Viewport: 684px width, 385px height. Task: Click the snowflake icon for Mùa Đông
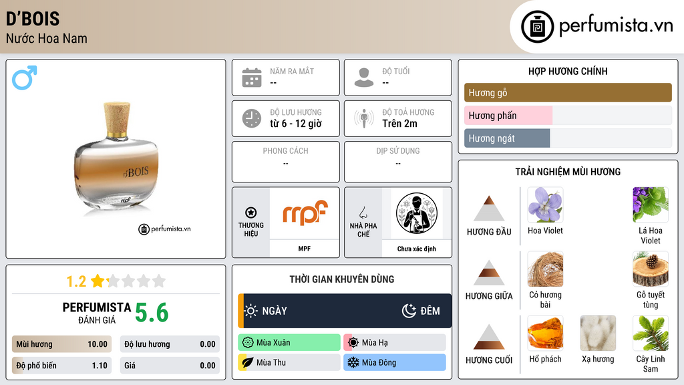[353, 362]
